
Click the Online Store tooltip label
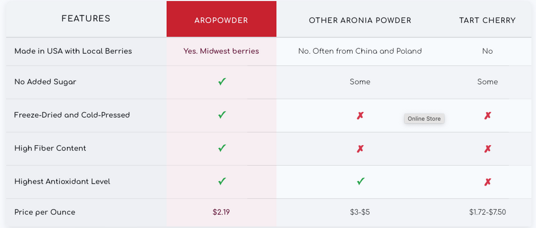tap(424, 119)
